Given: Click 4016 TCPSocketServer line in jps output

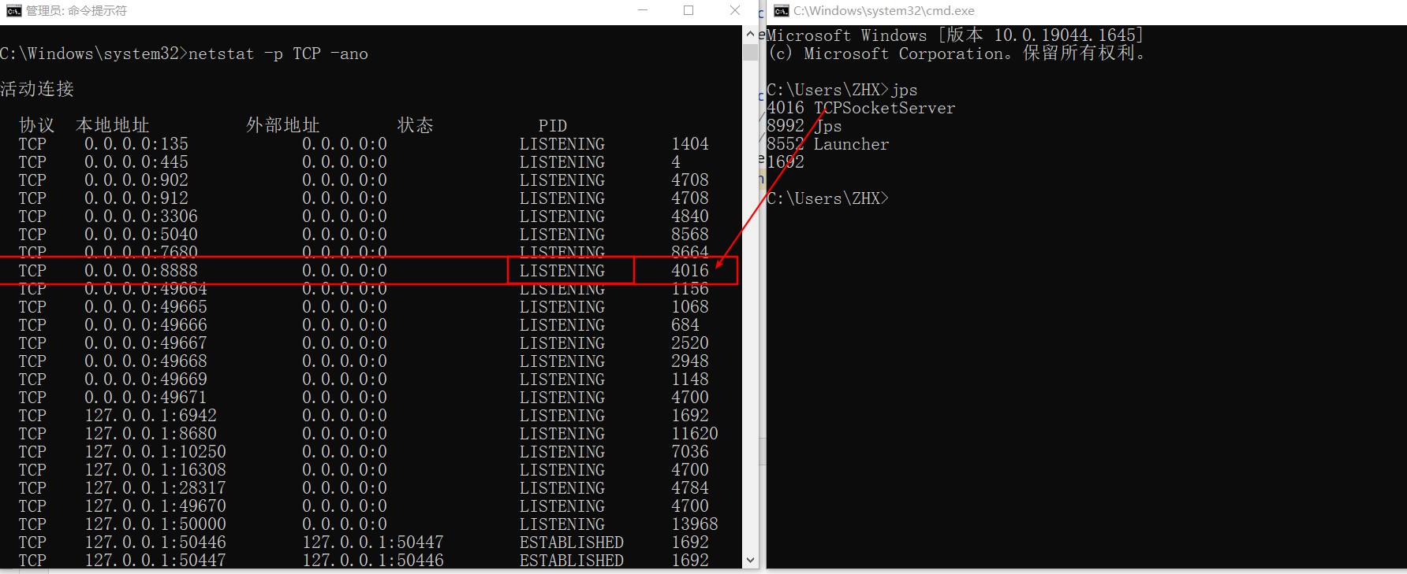Looking at the screenshot, I should 861,108.
